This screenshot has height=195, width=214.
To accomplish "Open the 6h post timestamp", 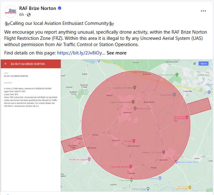I will tap(21, 15).
